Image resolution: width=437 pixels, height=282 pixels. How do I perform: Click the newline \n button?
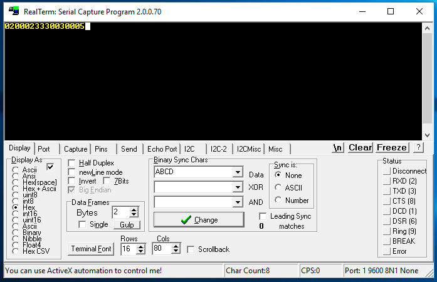(x=338, y=148)
